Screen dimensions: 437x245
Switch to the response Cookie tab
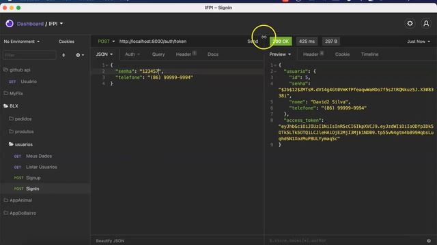[342, 54]
